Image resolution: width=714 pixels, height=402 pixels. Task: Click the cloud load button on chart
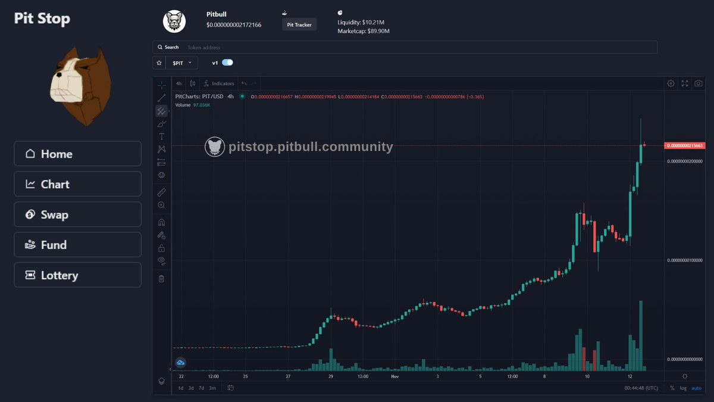[x=181, y=362]
